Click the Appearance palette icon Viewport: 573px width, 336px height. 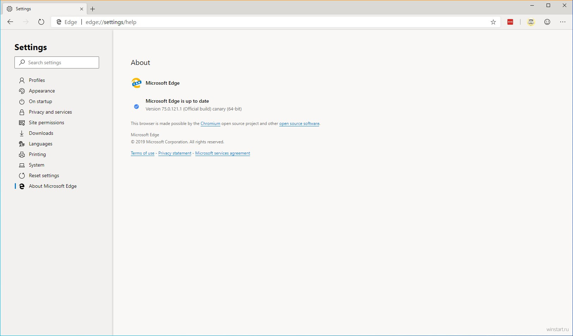coord(22,91)
